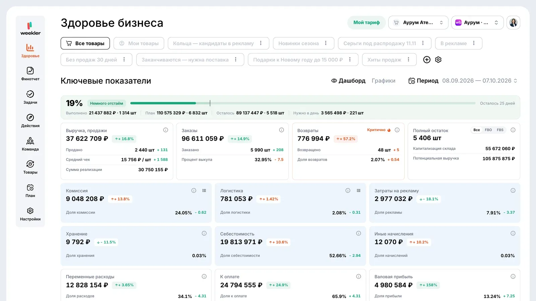
Task: Open the Период date range selector
Action: (463, 81)
